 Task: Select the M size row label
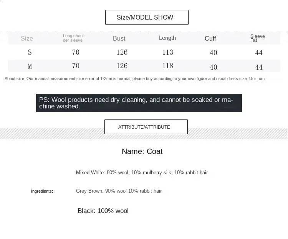(x=30, y=67)
